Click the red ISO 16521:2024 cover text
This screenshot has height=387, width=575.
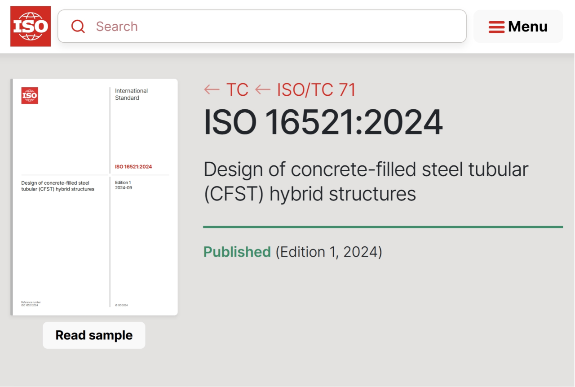pos(133,167)
